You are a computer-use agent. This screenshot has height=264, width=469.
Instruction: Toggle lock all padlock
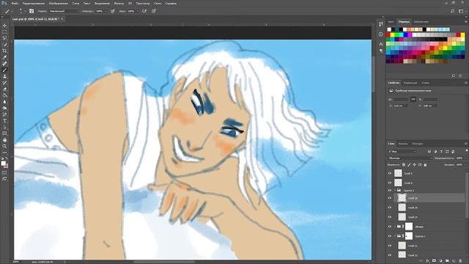pos(425,165)
